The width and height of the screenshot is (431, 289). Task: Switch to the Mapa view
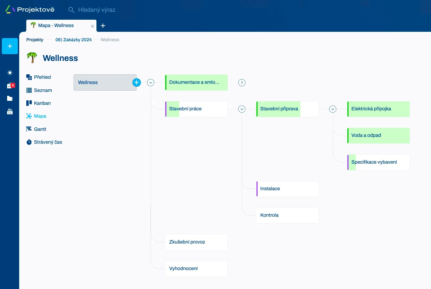36,116
